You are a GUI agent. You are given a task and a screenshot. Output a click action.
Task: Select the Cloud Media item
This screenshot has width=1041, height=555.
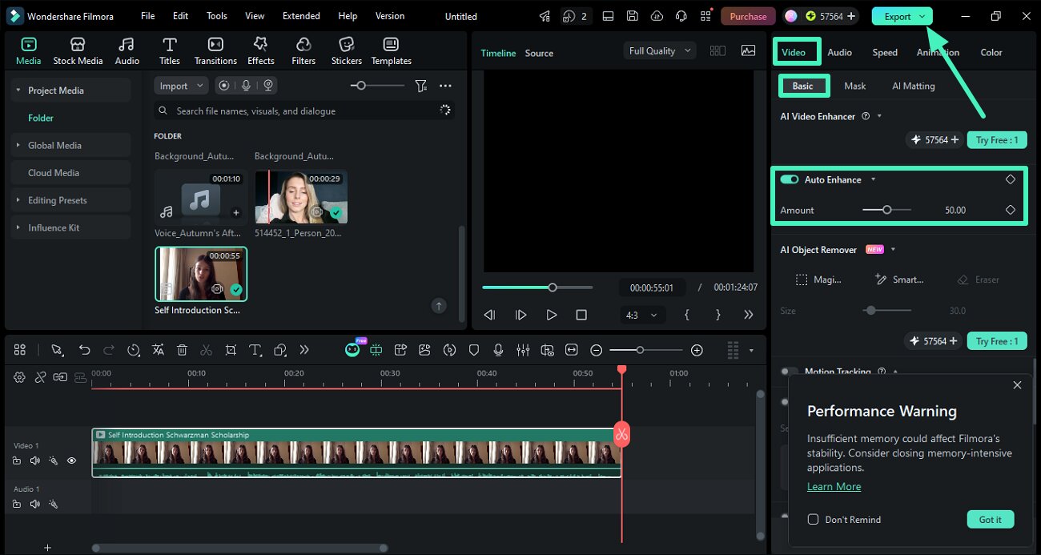point(70,172)
